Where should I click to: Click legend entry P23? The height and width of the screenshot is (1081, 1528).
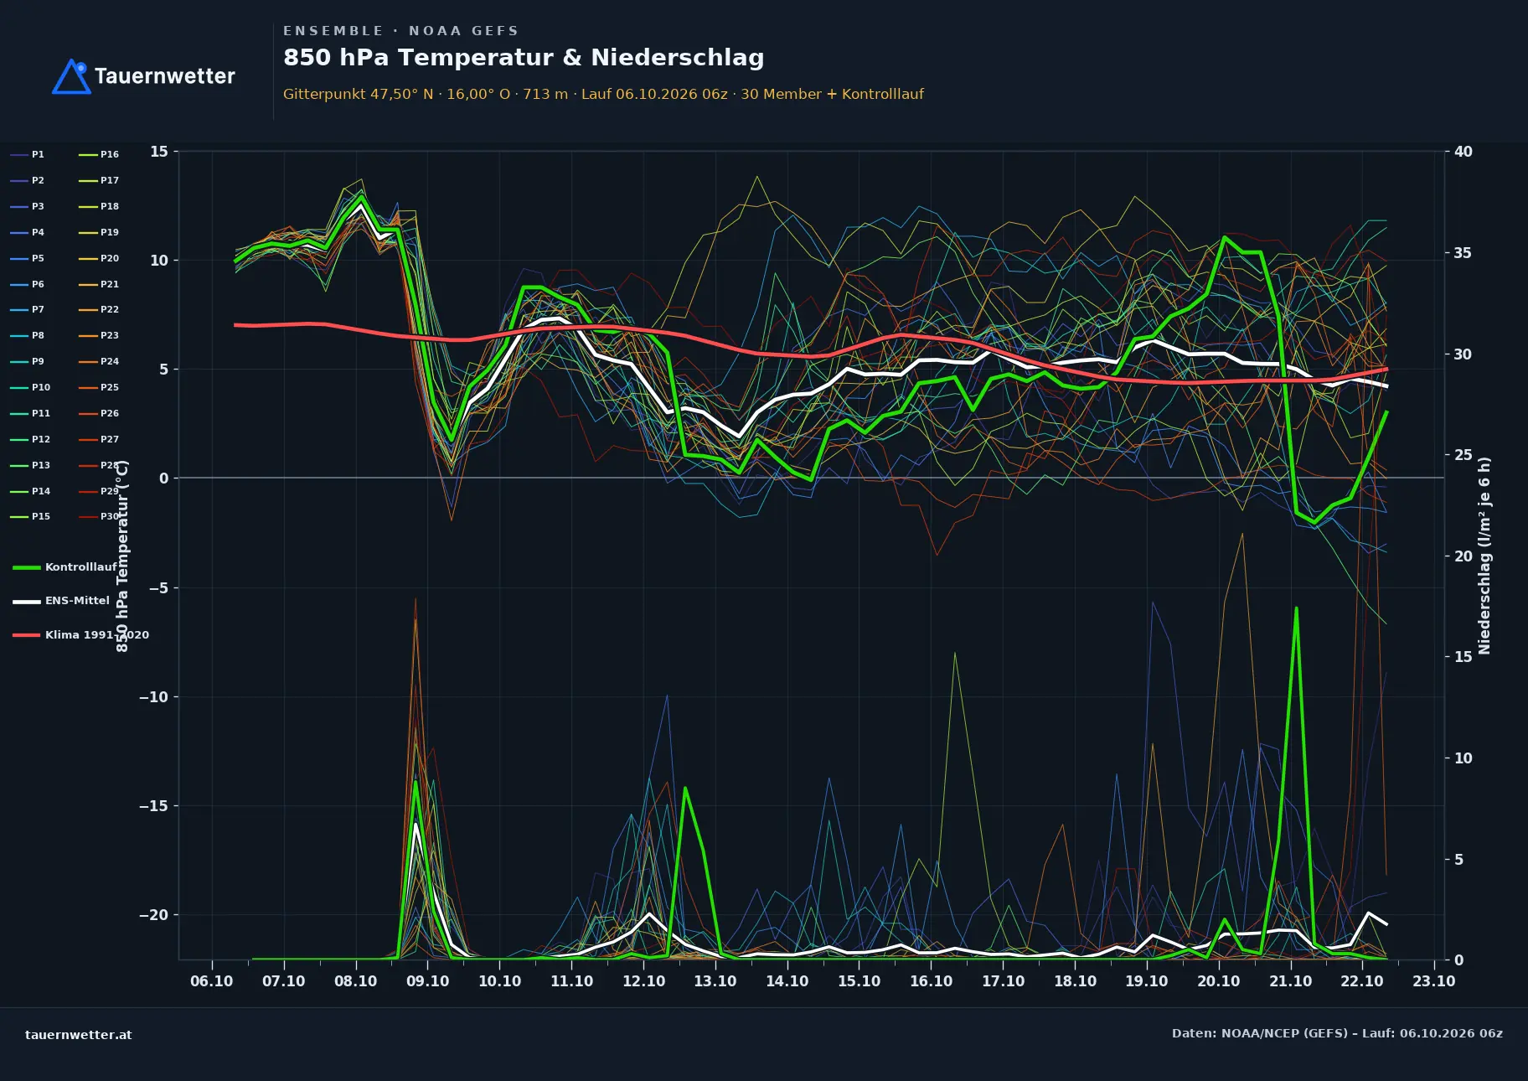[99, 335]
